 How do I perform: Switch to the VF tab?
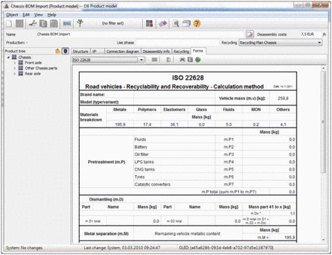(97, 52)
